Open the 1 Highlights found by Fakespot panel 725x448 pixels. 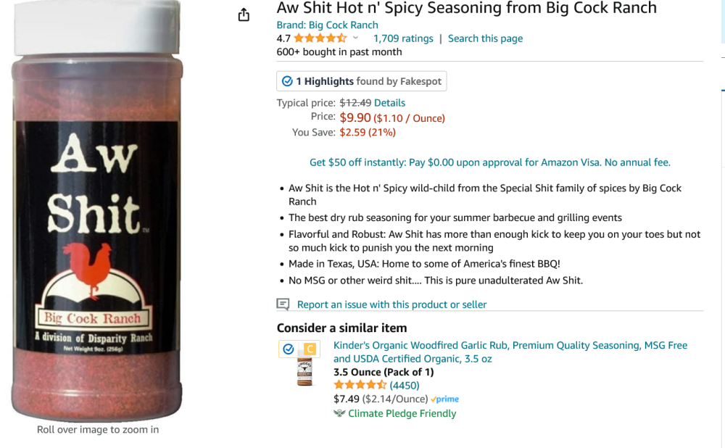coord(361,81)
